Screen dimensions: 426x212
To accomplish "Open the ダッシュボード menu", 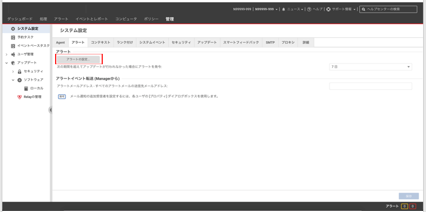I will (x=20, y=19).
